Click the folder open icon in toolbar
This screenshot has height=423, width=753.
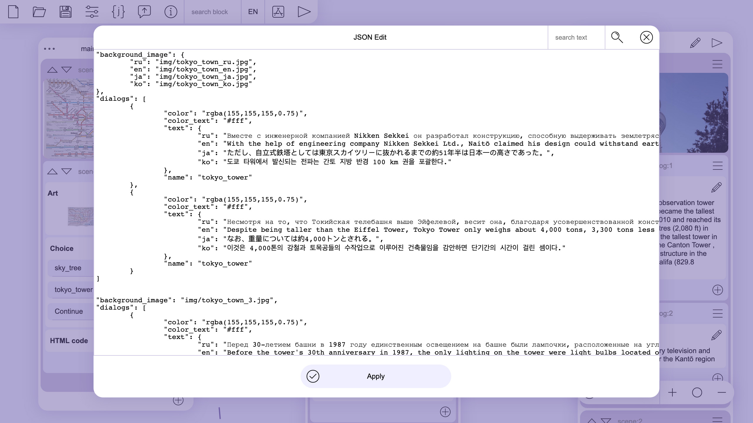(39, 11)
